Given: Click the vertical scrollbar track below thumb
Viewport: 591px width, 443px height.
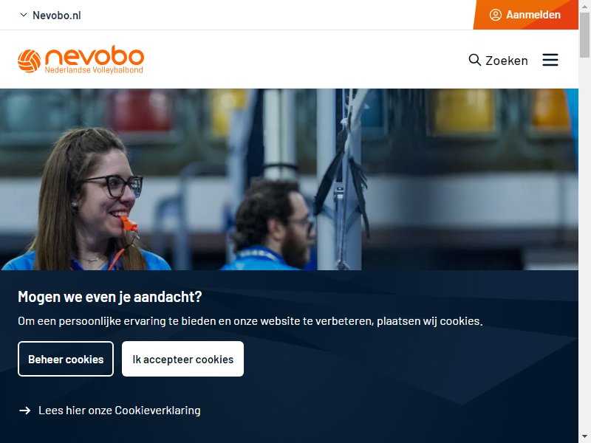Looking at the screenshot, I should [x=584, y=245].
